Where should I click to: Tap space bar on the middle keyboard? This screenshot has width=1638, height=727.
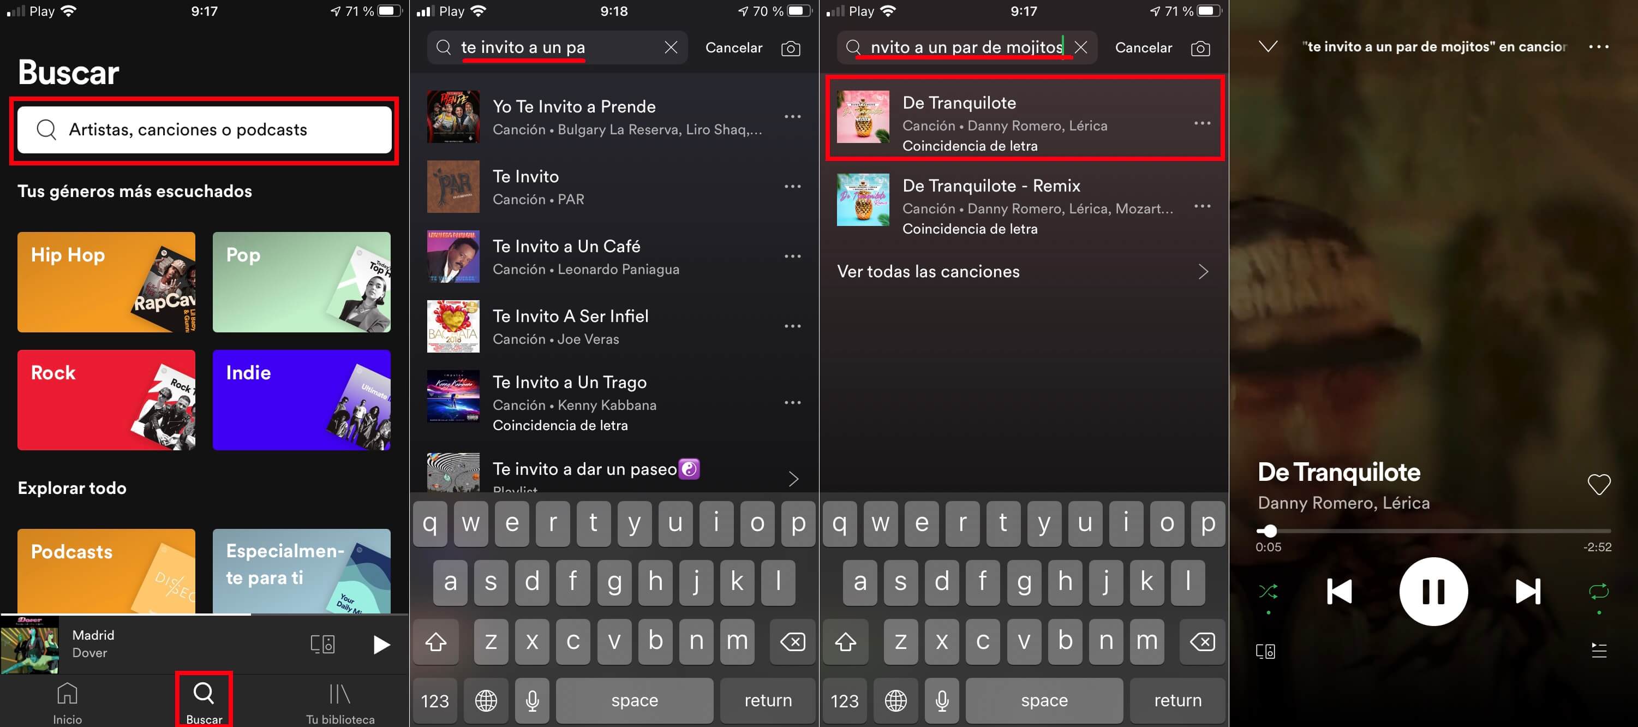coord(635,700)
